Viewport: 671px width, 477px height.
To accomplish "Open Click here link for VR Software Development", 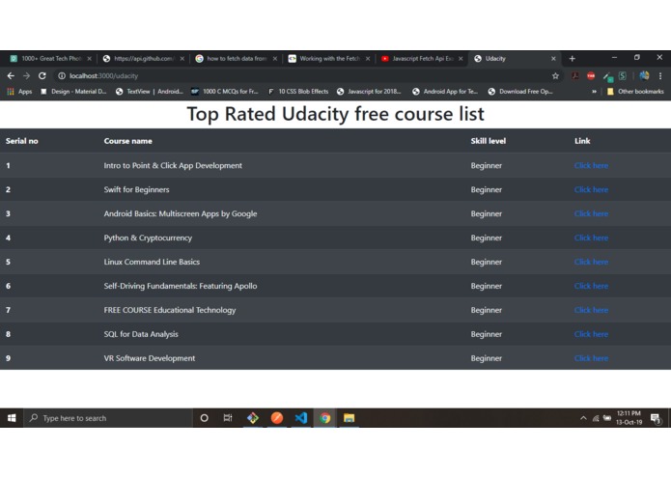I will [x=591, y=358].
